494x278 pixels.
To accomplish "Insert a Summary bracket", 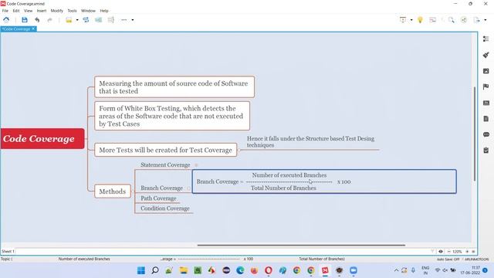I will (x=111, y=20).
